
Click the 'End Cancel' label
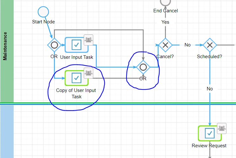pyautogui.click(x=166, y=11)
